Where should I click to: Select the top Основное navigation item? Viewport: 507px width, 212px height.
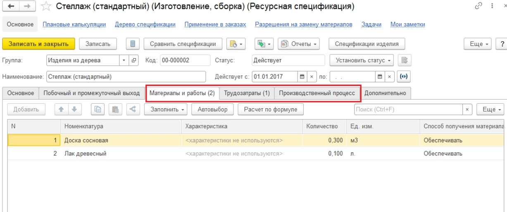[x=20, y=25]
